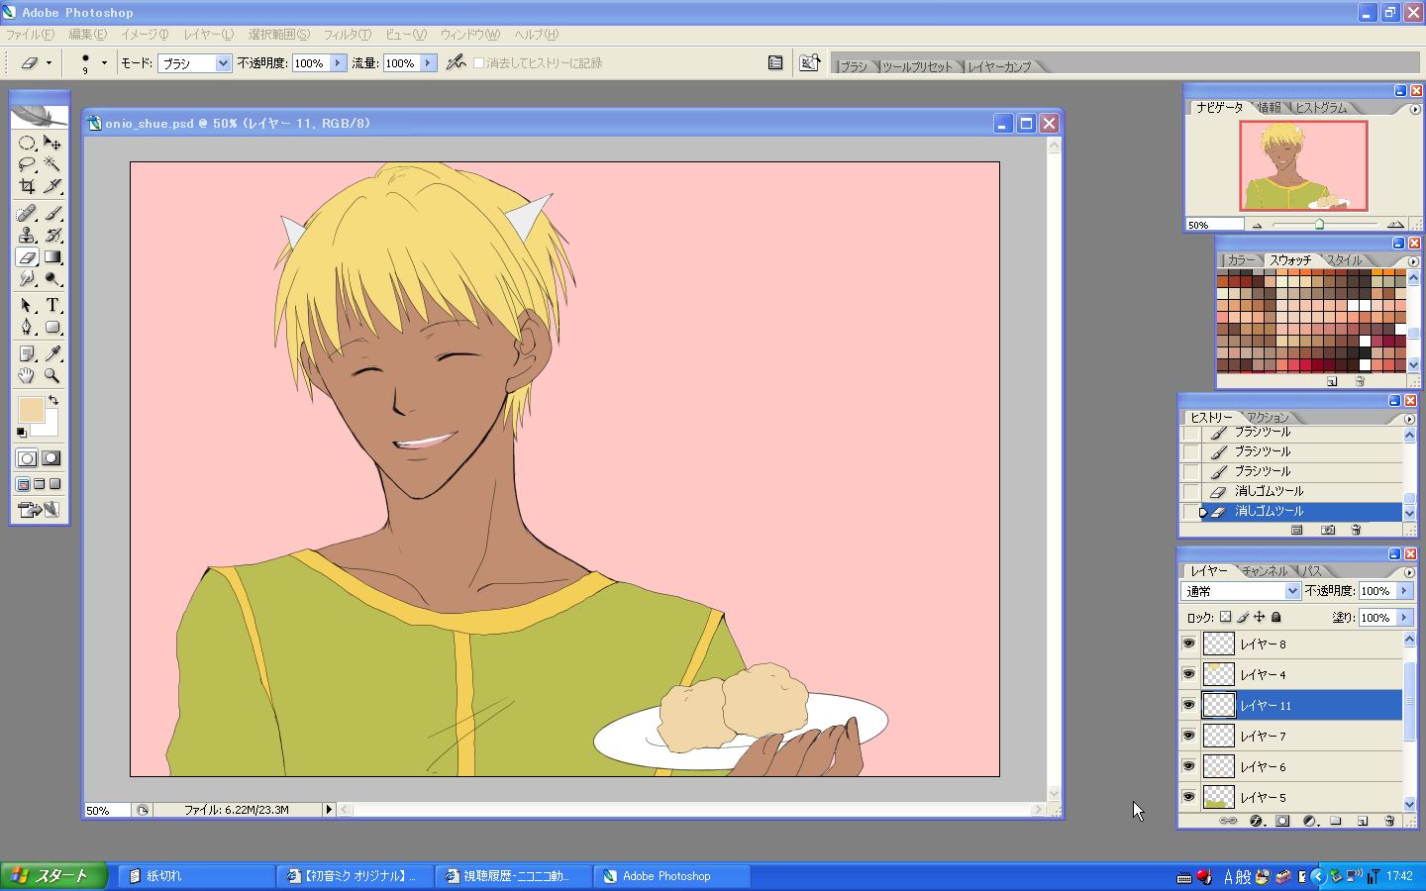Open the フィルタ(T) menu
Image resolution: width=1426 pixels, height=891 pixels.
click(348, 35)
